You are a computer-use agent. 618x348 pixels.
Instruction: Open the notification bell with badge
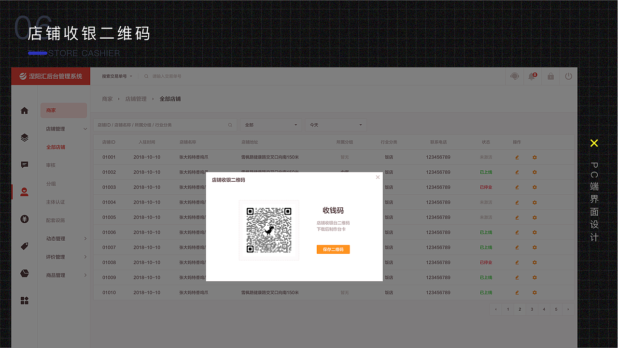[x=532, y=76]
